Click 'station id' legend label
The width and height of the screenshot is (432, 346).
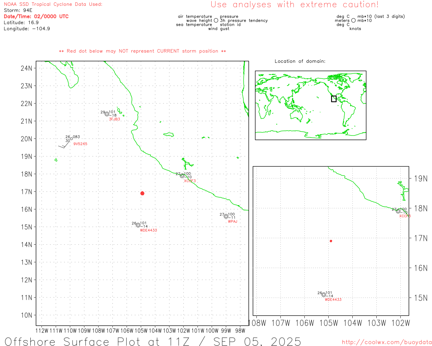pos(230,25)
